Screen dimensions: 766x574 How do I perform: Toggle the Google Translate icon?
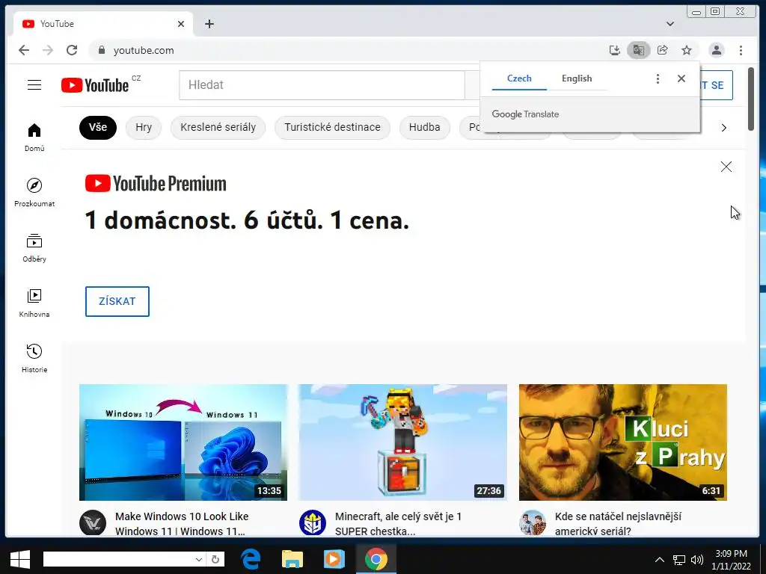pos(638,50)
